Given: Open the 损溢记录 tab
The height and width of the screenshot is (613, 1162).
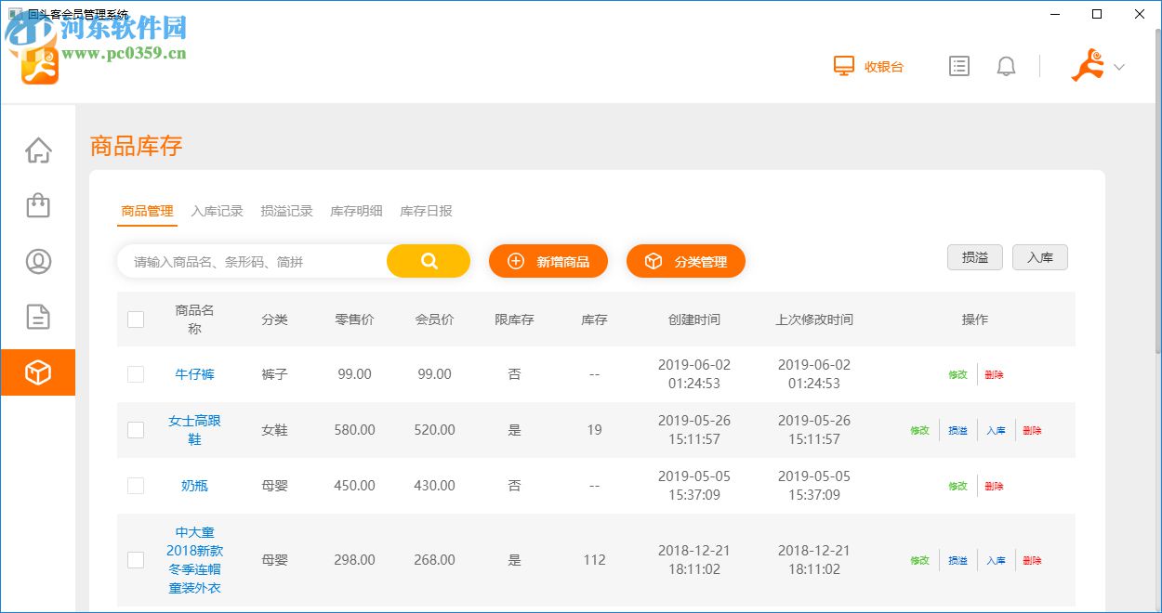Looking at the screenshot, I should tap(286, 211).
